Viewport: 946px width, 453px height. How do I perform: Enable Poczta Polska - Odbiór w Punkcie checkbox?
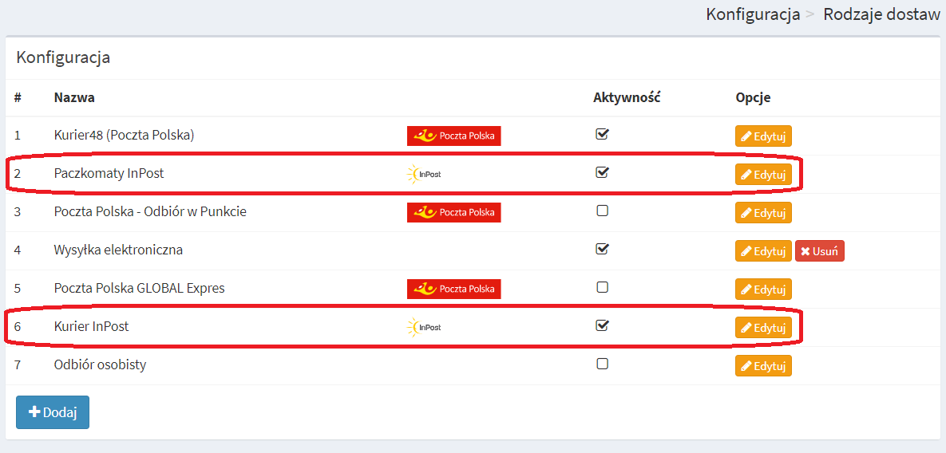tap(601, 211)
